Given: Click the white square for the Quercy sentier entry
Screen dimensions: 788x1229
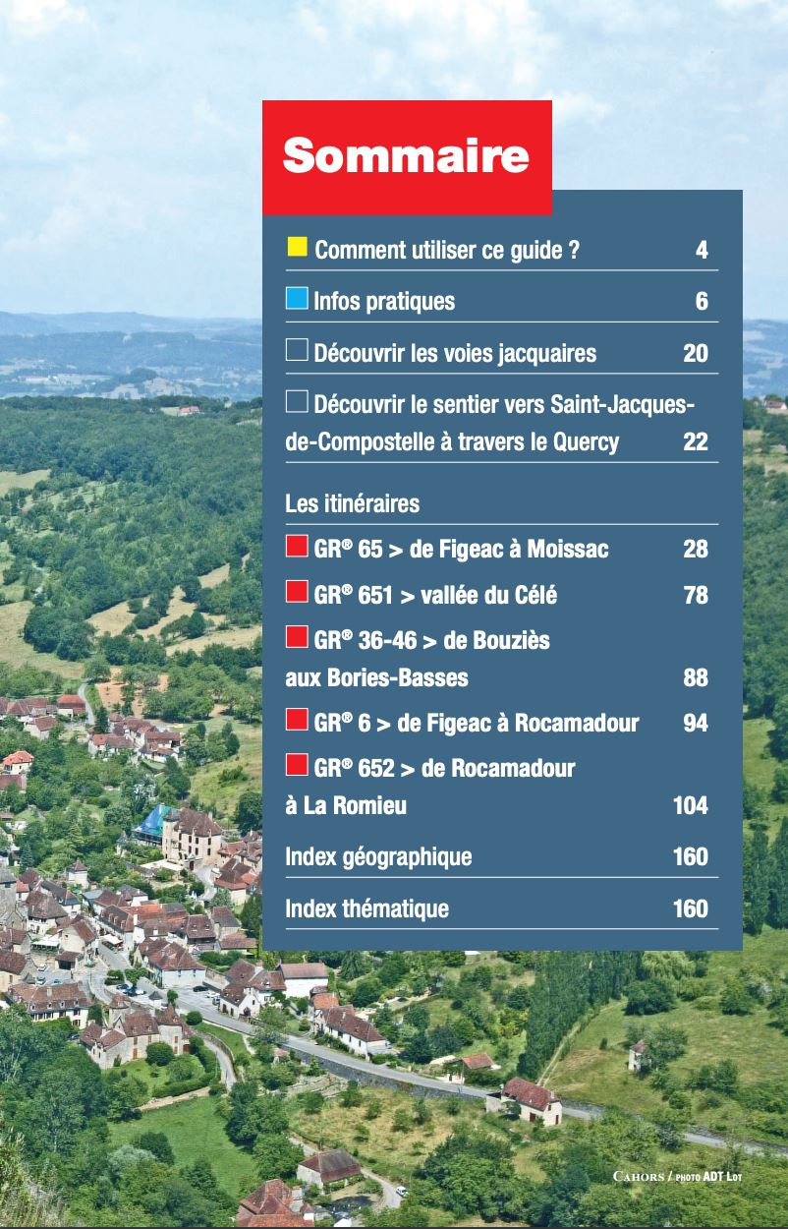Looking at the screenshot, I should tap(296, 399).
